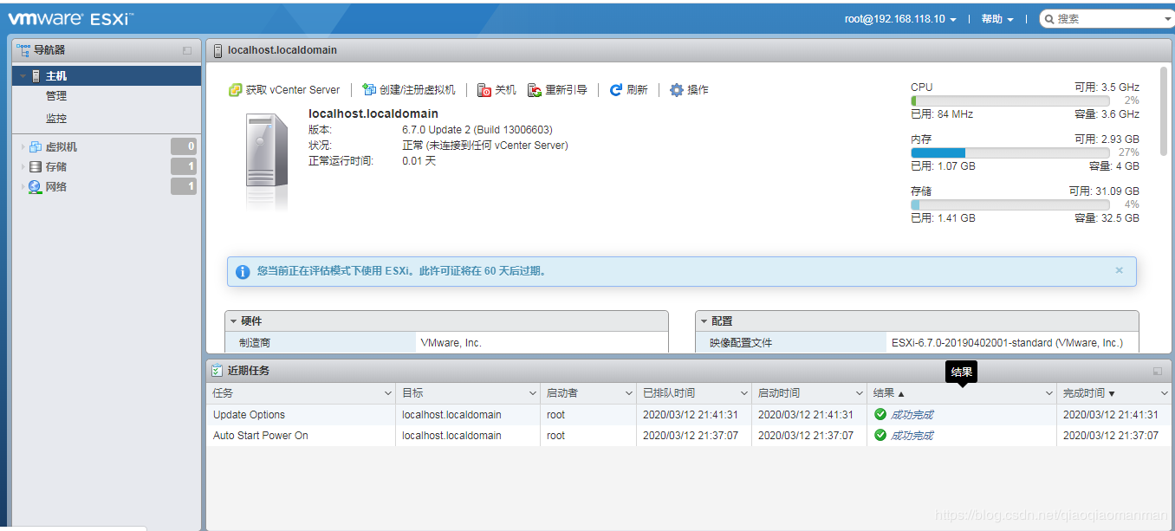Collapse the 主机 tree node arrow
The image size is (1175, 531).
tap(23, 76)
